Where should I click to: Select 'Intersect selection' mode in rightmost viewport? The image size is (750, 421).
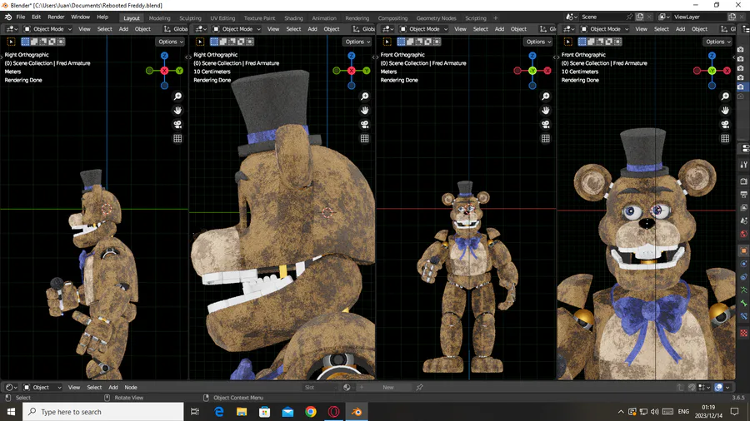tap(618, 42)
